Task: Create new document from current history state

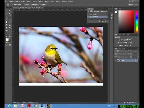Action: coord(99,21)
